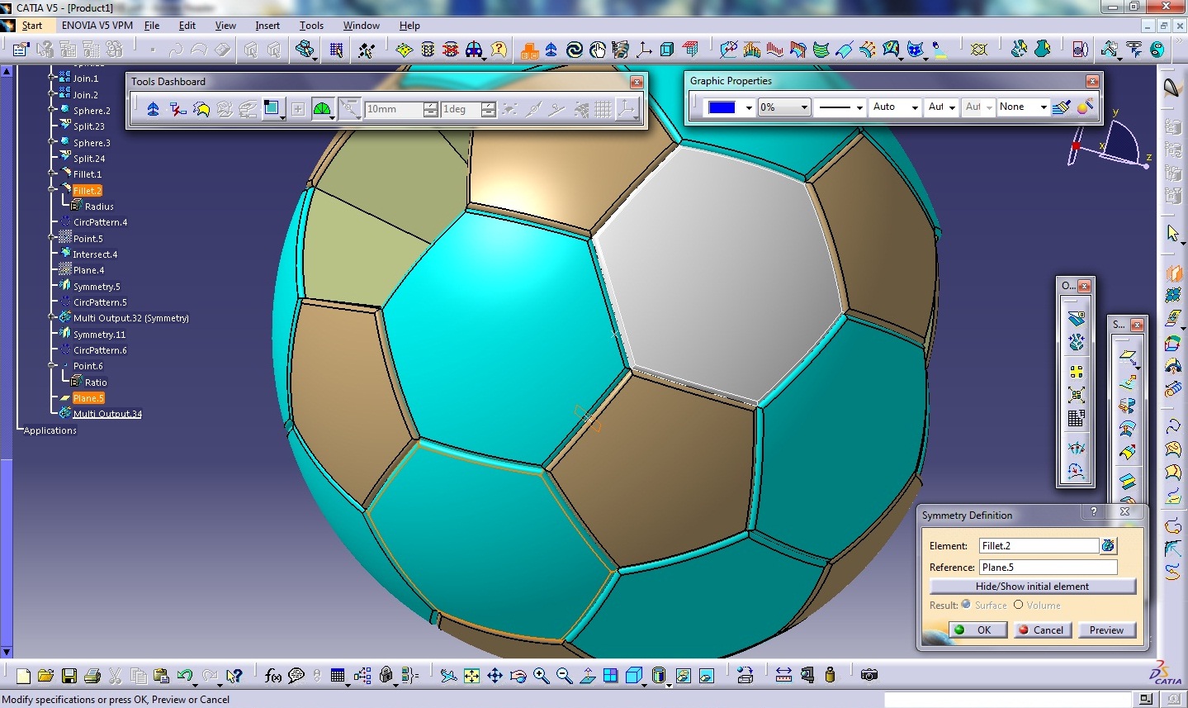Click the axis system icon in top toolbar
1188x708 pixels.
[x=644, y=50]
